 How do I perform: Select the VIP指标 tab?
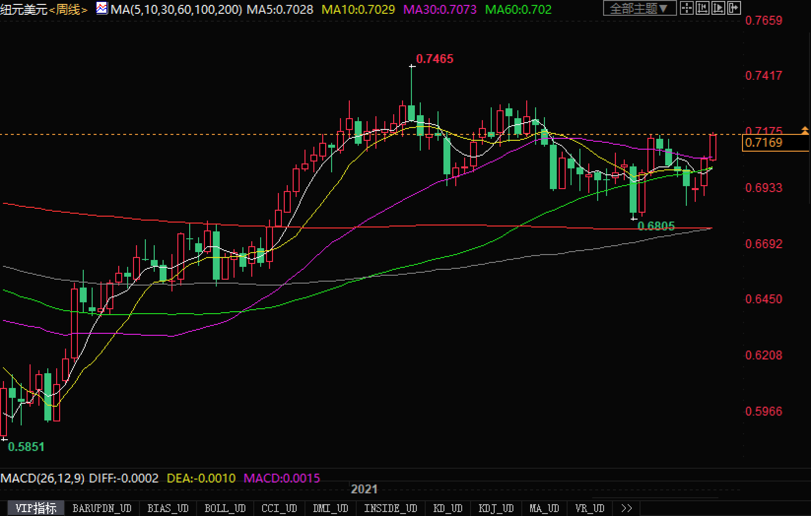(35, 508)
